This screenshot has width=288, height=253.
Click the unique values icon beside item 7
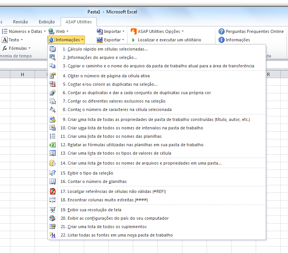pyautogui.click(x=53, y=101)
